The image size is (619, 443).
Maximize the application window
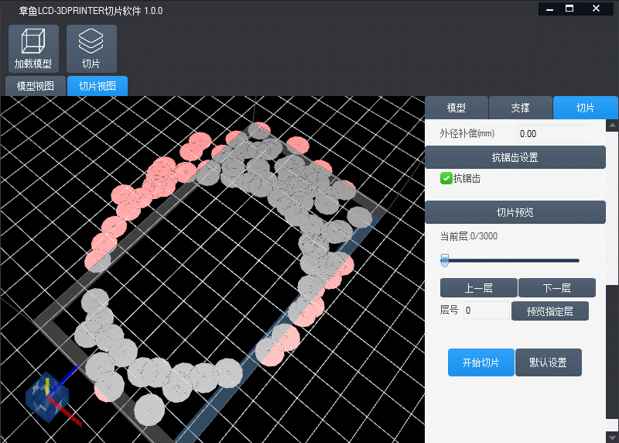[569, 9]
